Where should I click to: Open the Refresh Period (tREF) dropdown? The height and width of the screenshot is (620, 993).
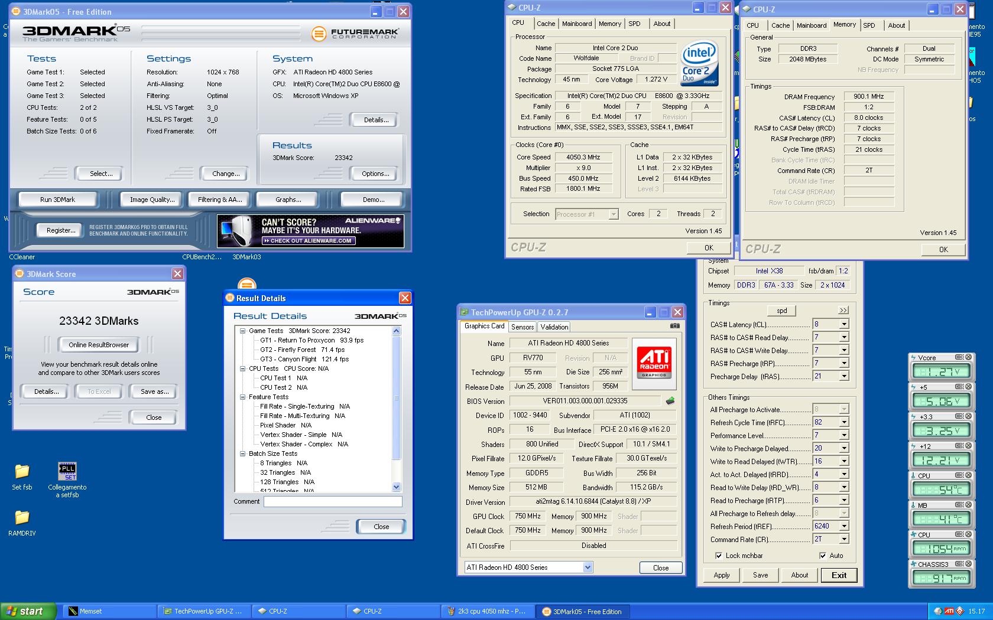tap(844, 526)
